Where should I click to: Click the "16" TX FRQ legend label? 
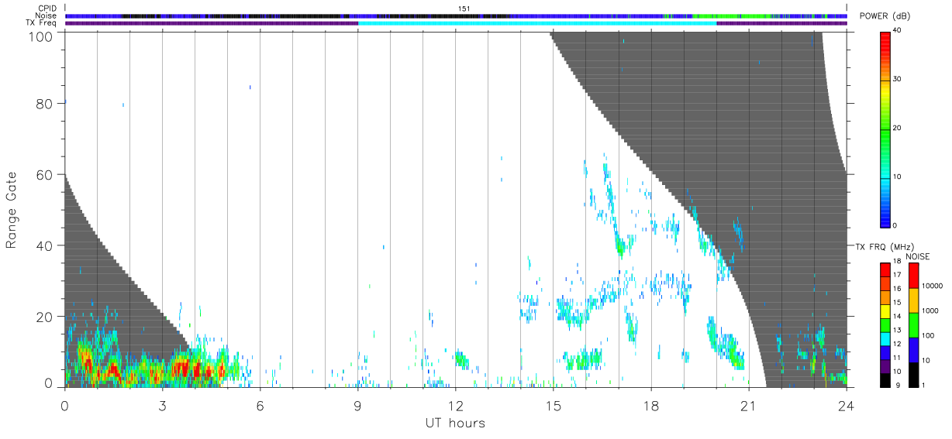pyautogui.click(x=897, y=289)
